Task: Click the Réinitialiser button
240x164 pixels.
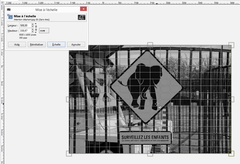Action: coord(37,45)
